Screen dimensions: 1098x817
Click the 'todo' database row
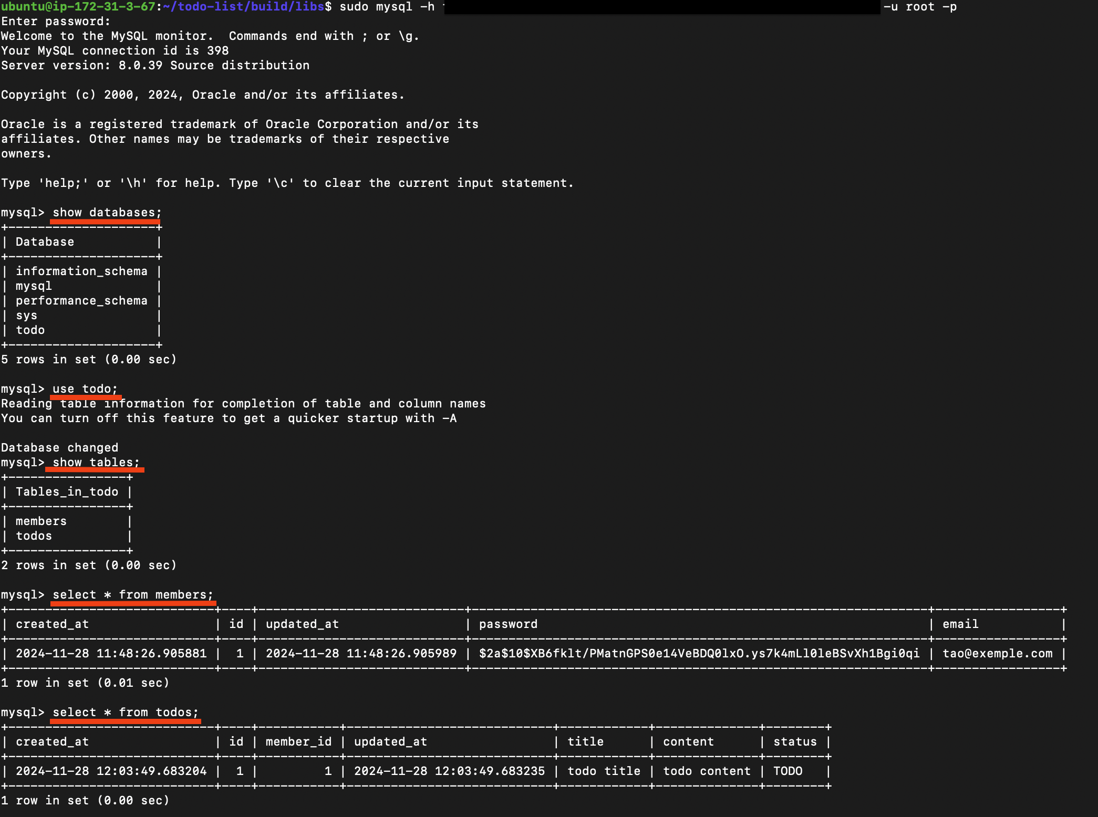pos(30,330)
